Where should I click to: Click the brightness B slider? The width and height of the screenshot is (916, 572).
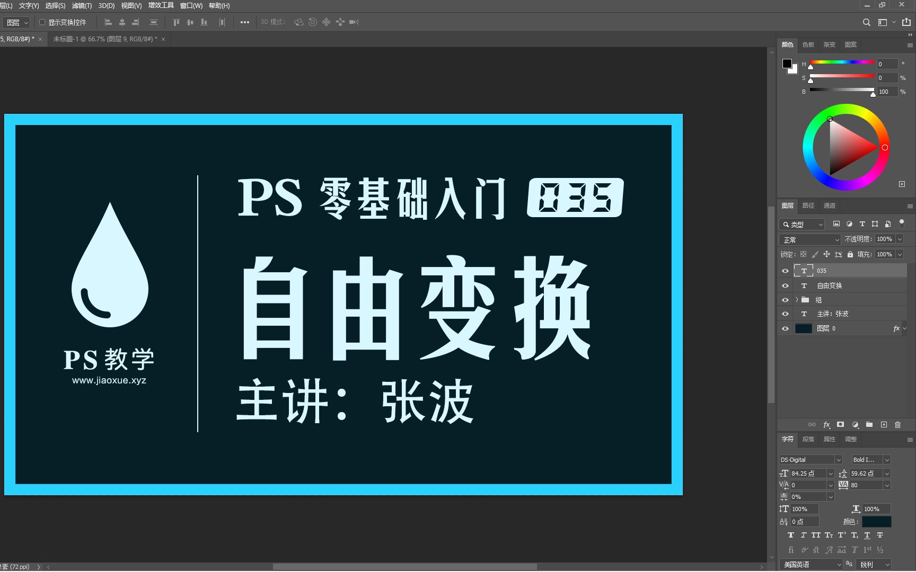tap(842, 90)
